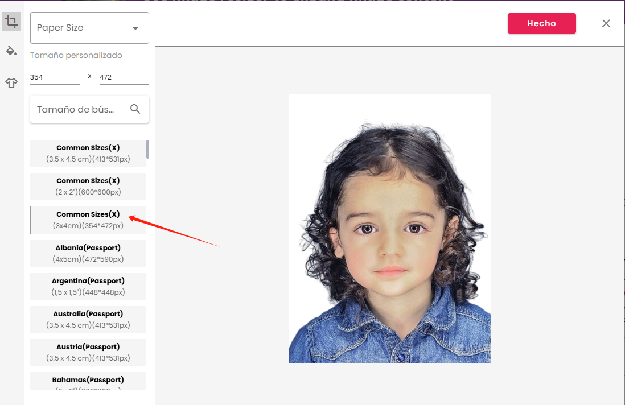Click the size list scrollbar thumb
The width and height of the screenshot is (625, 405).
[x=148, y=150]
